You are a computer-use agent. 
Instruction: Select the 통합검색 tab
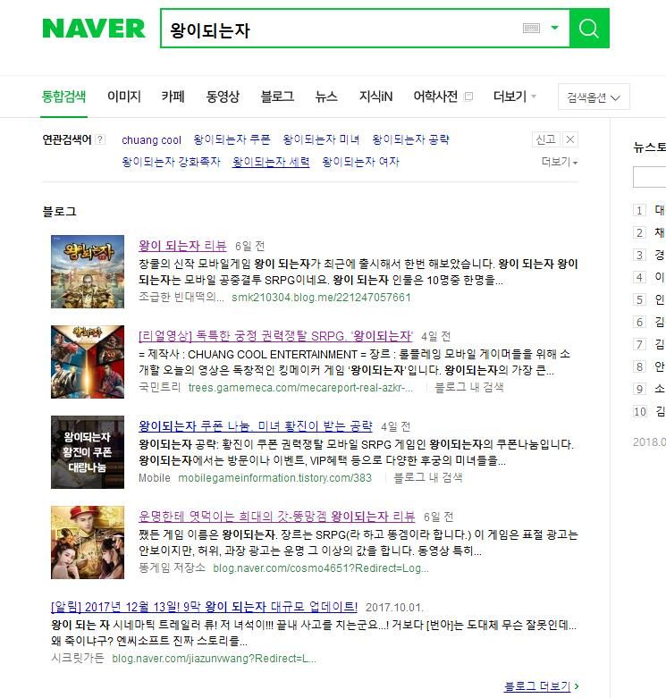pos(63,97)
